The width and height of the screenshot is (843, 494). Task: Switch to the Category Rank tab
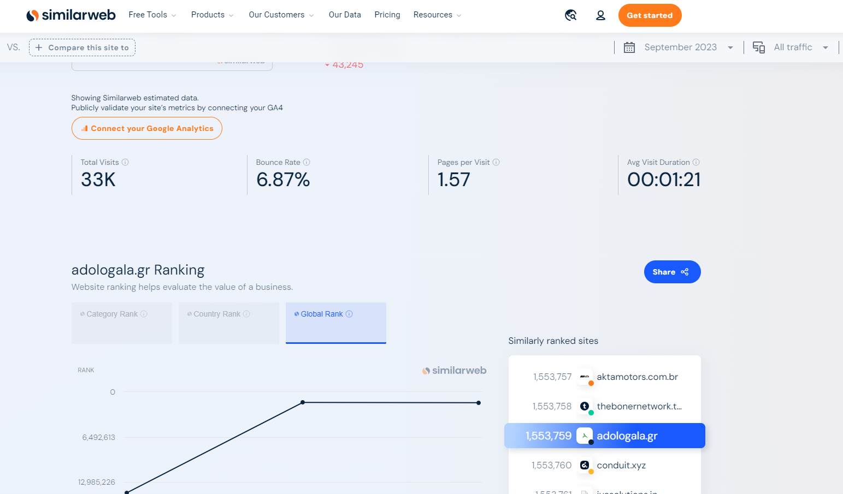tap(122, 323)
